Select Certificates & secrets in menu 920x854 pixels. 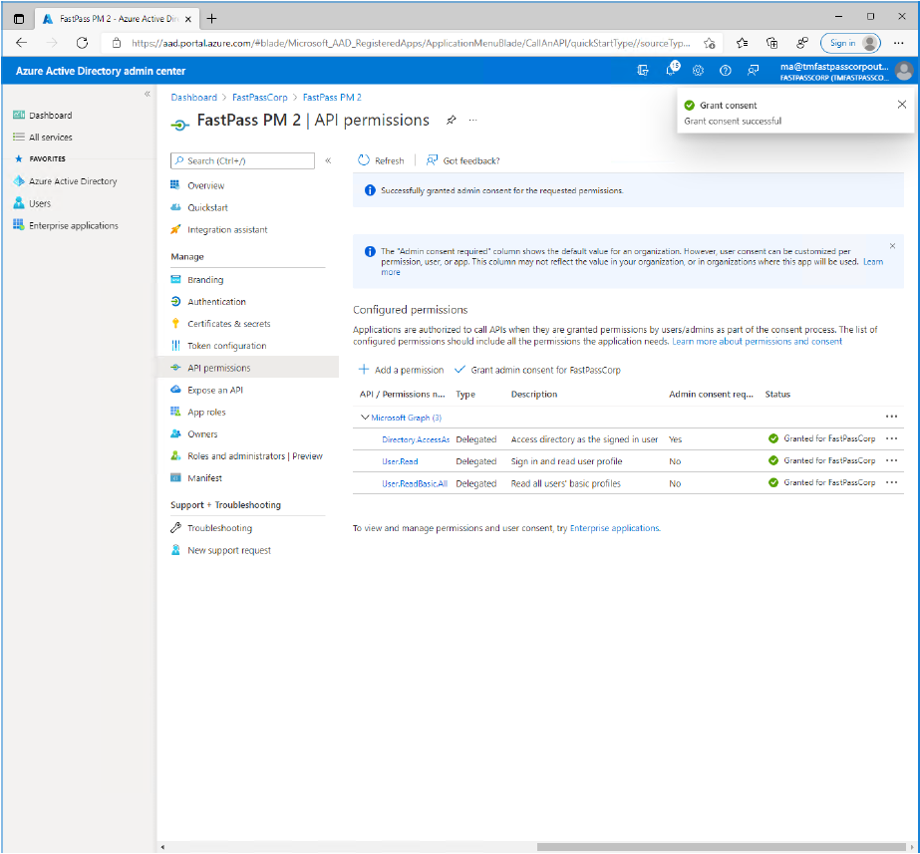(228, 324)
